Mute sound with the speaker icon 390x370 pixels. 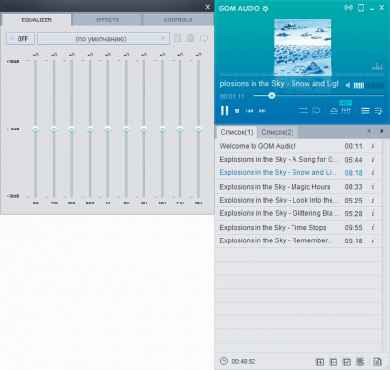click(348, 85)
